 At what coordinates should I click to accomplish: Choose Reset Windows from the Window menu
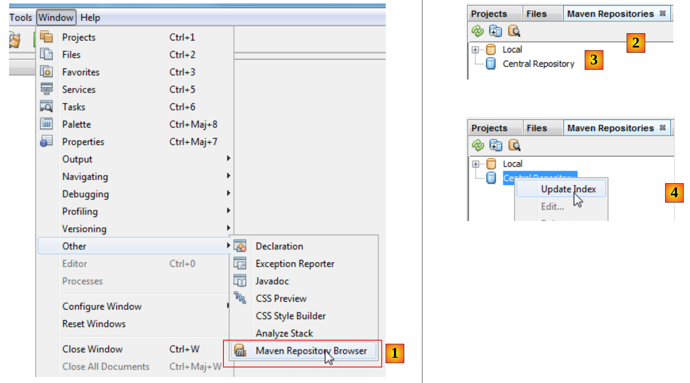94,324
